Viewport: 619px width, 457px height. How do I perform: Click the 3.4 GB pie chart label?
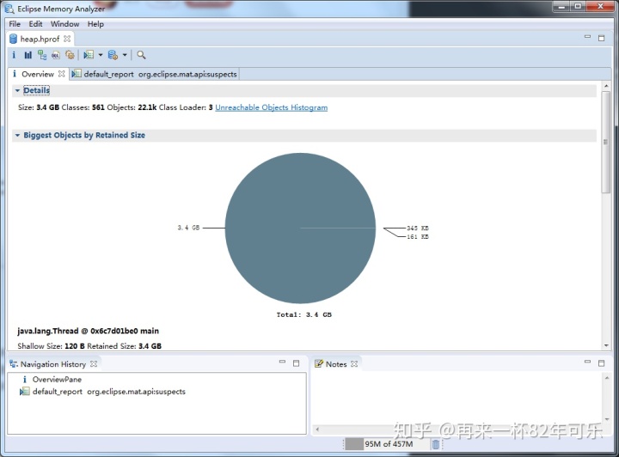click(188, 228)
